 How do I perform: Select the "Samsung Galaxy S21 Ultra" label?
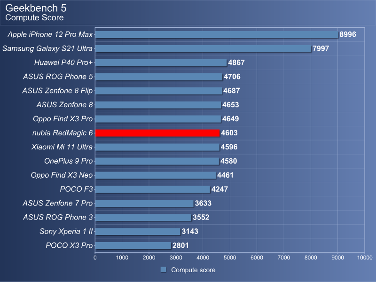(x=47, y=48)
